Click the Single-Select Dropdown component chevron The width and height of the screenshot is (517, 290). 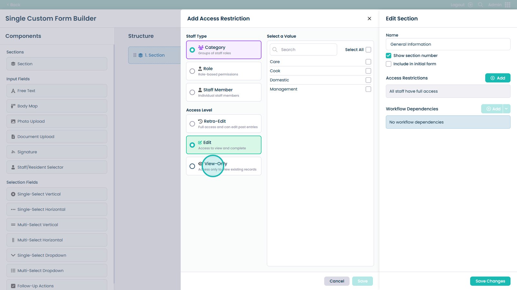tap(13, 255)
